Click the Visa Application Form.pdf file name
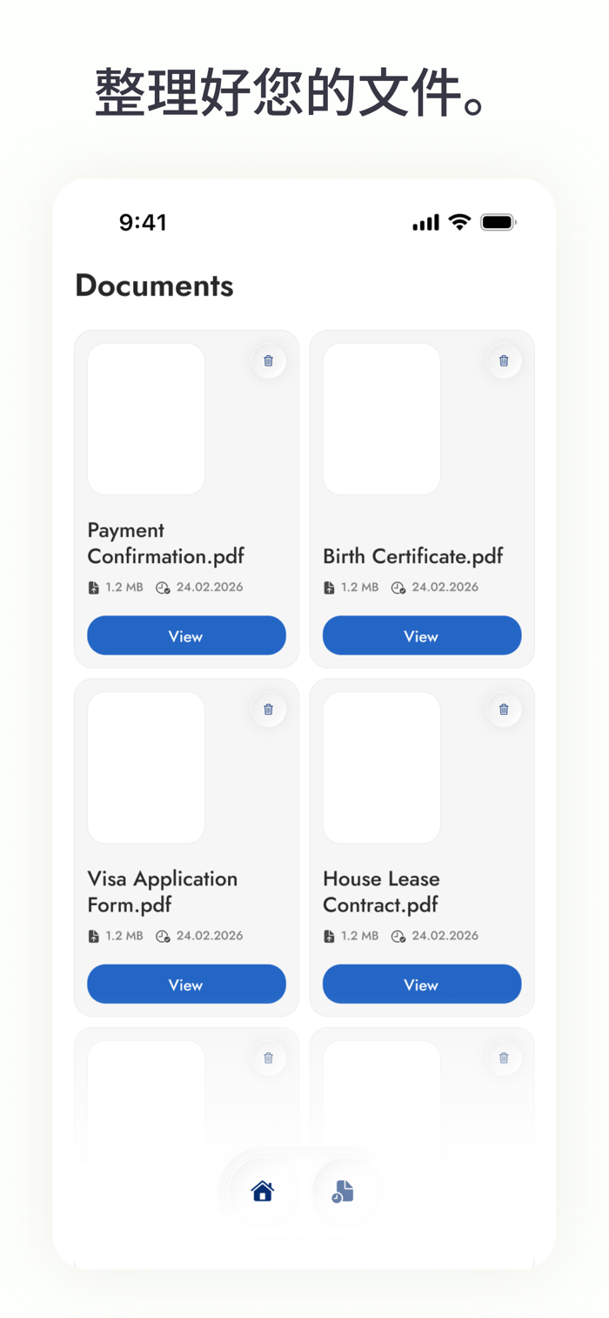This screenshot has width=609, height=1318. [163, 891]
